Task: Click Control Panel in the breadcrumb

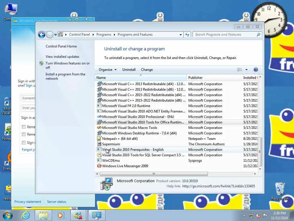Action: tap(80, 35)
